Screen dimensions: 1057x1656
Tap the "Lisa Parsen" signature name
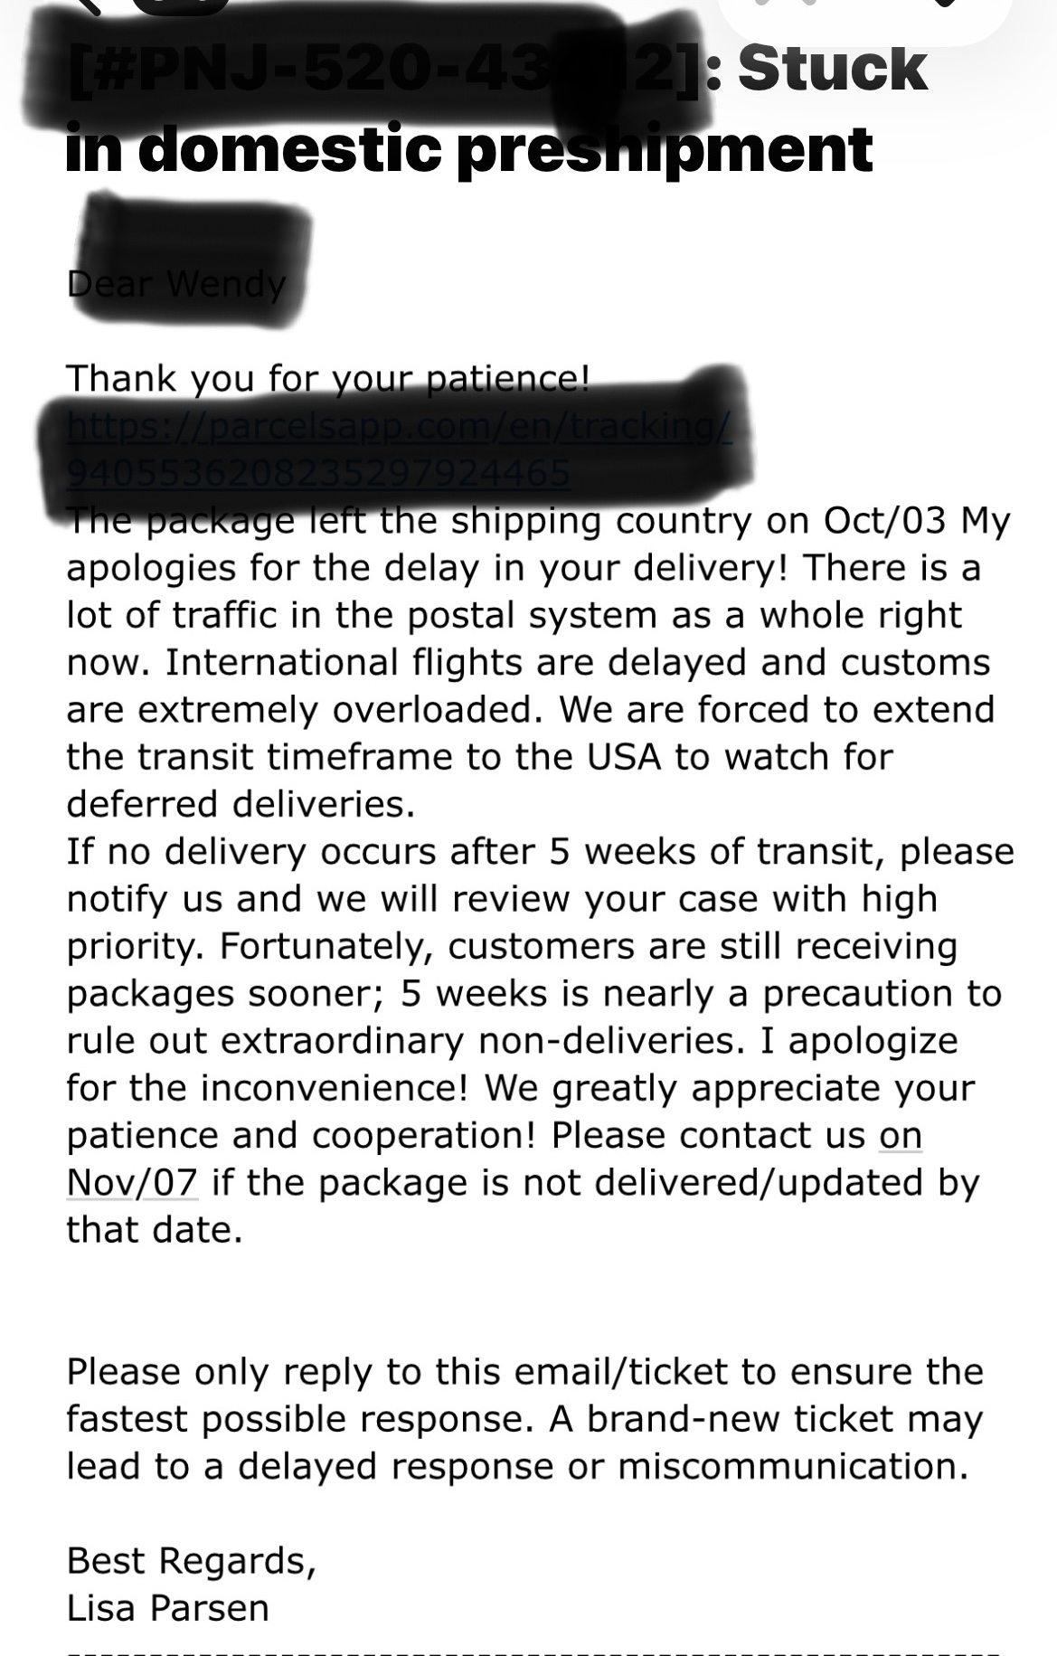coord(168,1607)
